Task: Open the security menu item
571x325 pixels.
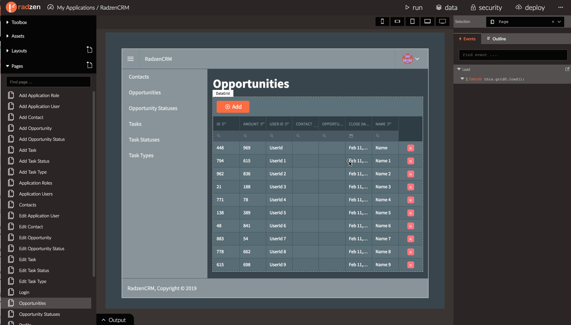Action: click(486, 8)
